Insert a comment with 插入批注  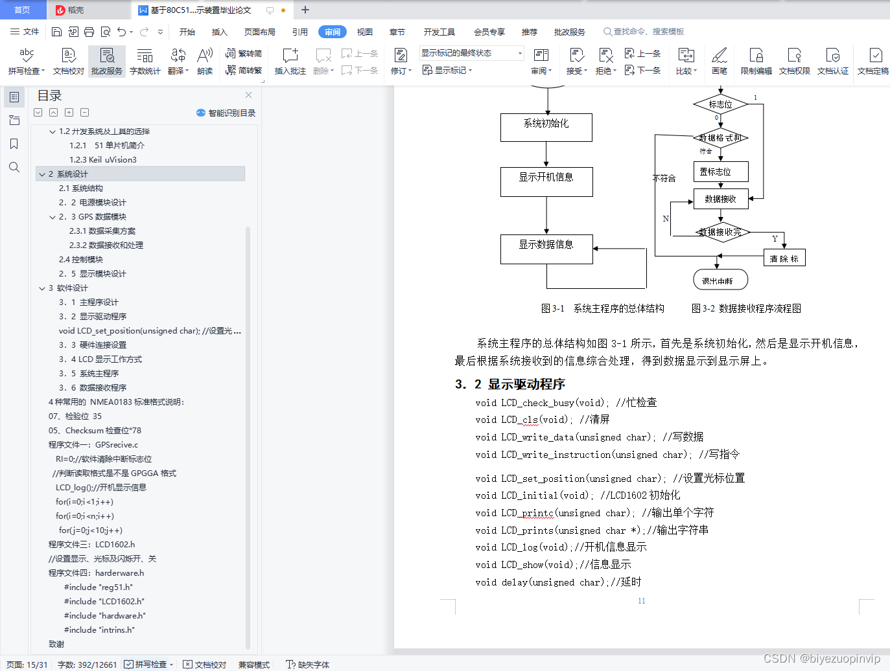tap(290, 62)
